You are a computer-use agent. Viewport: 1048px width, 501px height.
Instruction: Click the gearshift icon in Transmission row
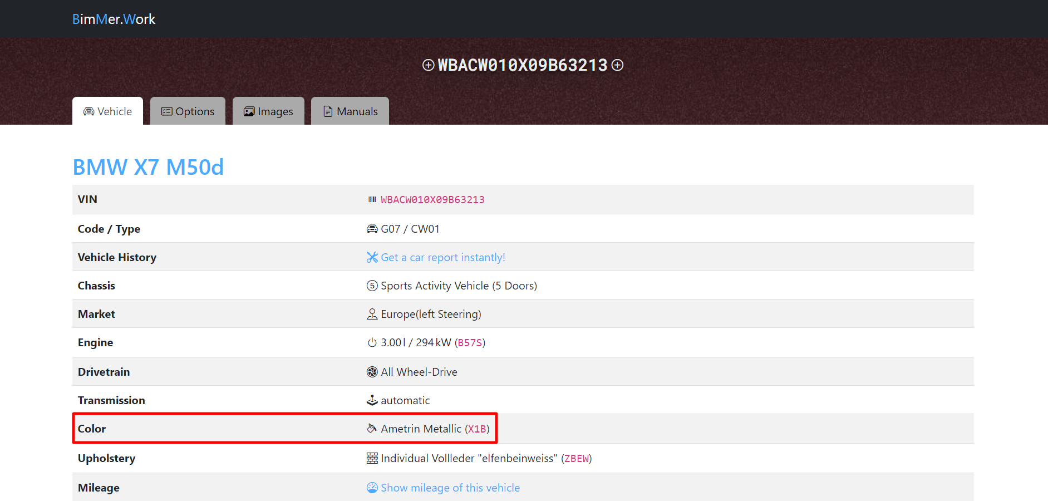[x=372, y=400]
